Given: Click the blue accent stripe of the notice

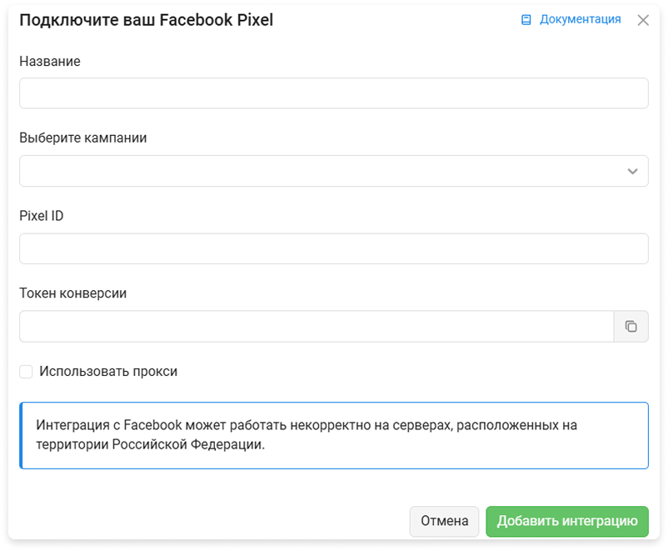Looking at the screenshot, I should tap(21, 435).
